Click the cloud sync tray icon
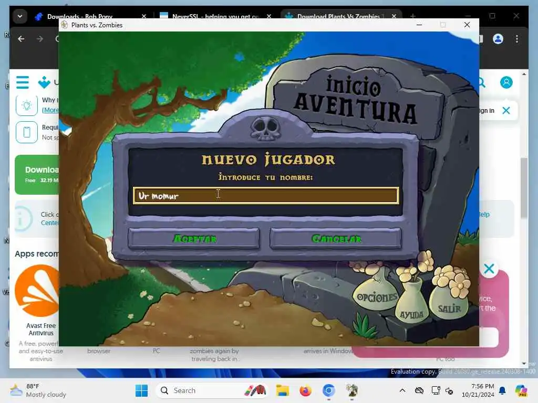 point(419,390)
